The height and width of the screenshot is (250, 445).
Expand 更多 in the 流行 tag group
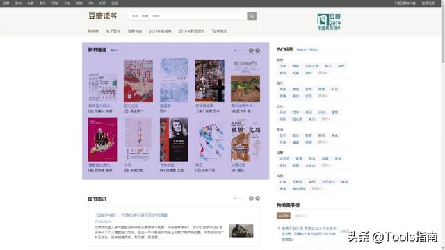[x=323, y=96]
